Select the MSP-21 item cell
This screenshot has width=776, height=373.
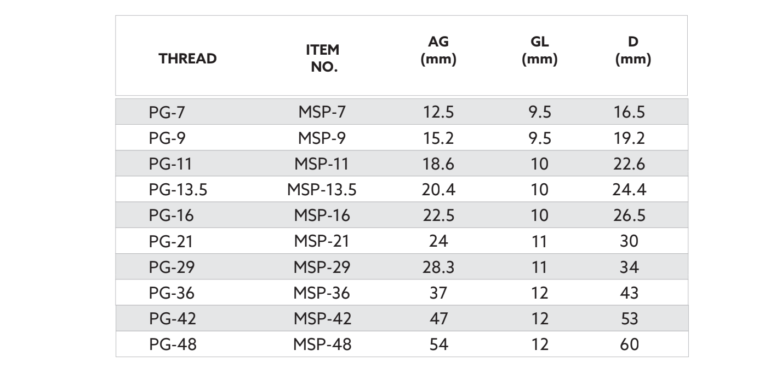coord(323,241)
